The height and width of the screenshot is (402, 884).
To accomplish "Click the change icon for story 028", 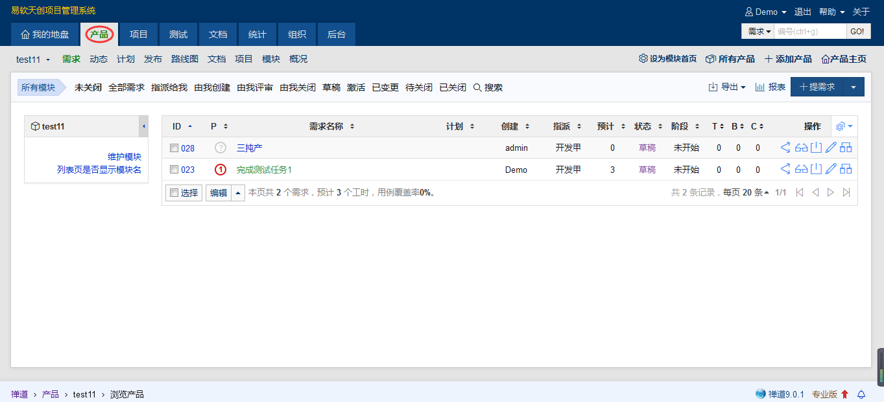I will 785,148.
